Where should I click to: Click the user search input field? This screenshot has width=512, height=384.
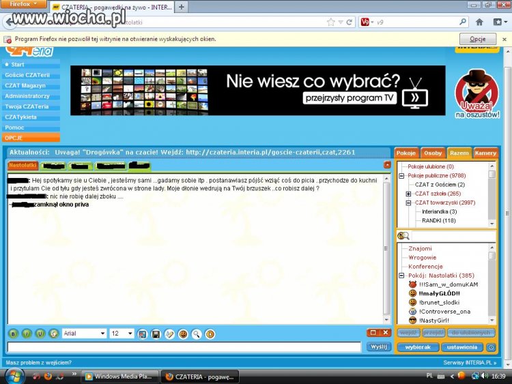tap(453, 236)
